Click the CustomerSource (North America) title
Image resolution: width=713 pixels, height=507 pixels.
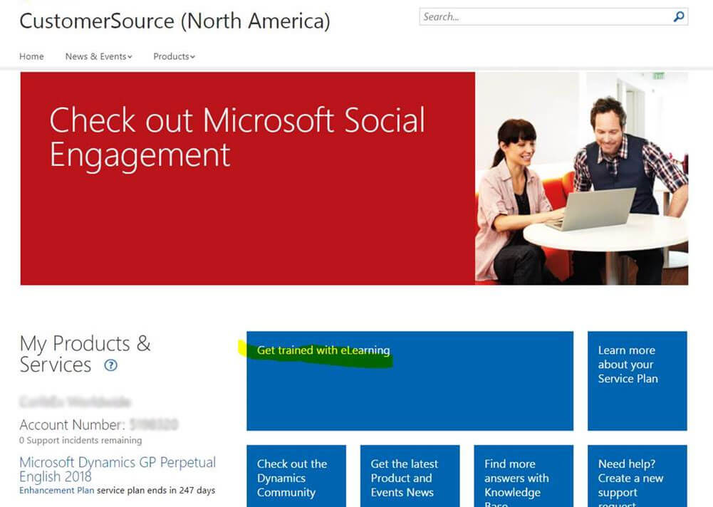click(x=175, y=21)
